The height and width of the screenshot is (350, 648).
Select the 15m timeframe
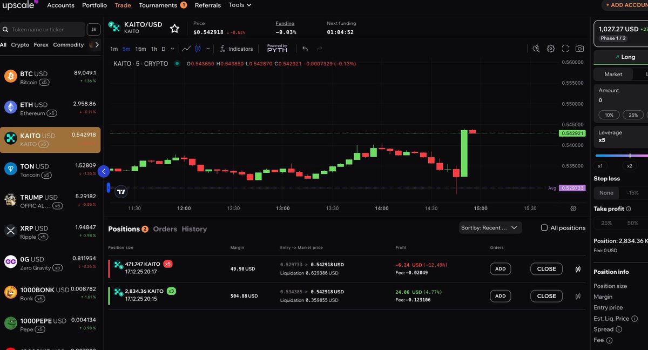click(x=140, y=49)
